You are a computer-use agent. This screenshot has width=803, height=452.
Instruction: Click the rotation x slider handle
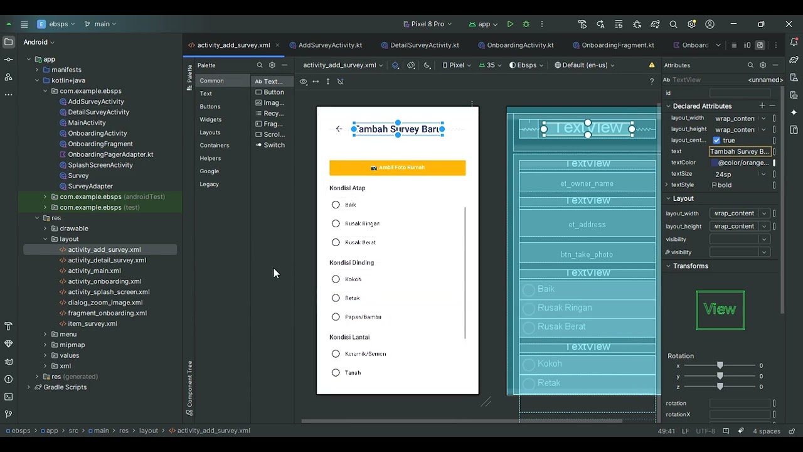click(720, 365)
